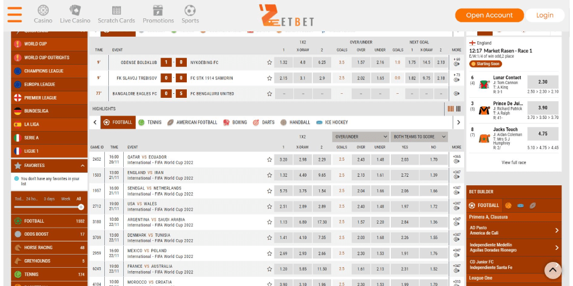Open Both Teams To Score dropdown
Viewport: 573px width, 286px height.
[419, 137]
